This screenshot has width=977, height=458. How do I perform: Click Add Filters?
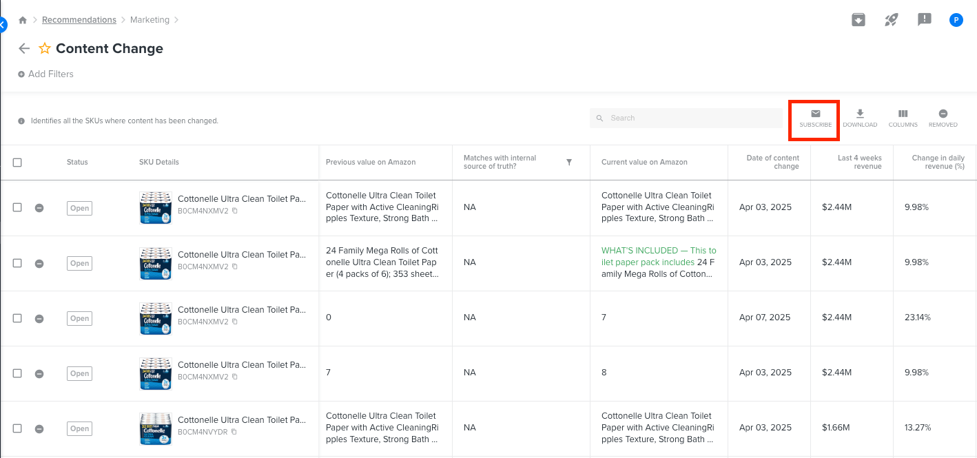(46, 74)
